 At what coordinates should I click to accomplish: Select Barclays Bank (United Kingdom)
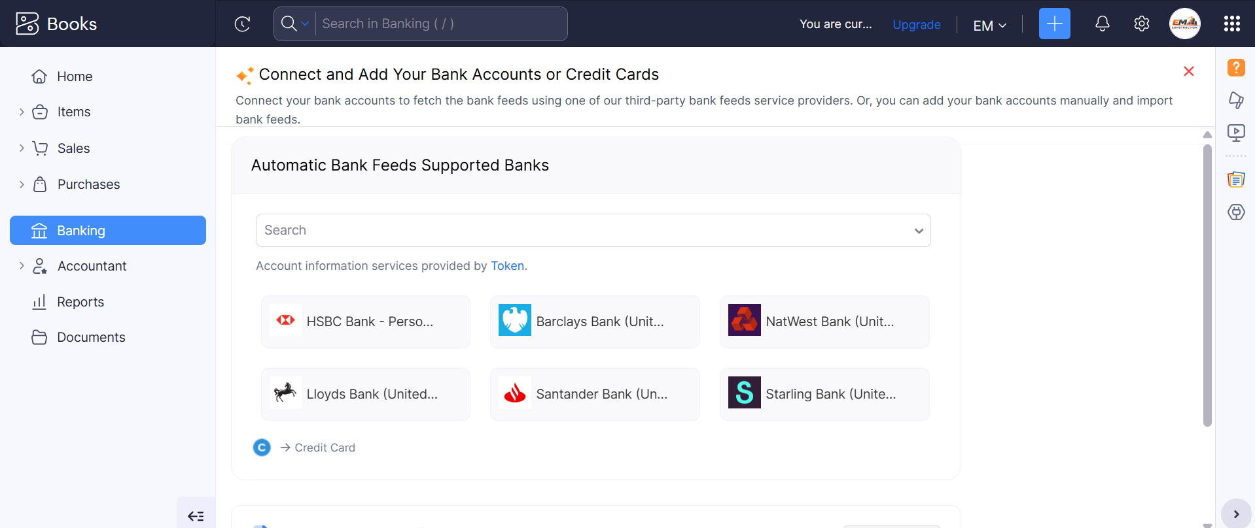594,322
